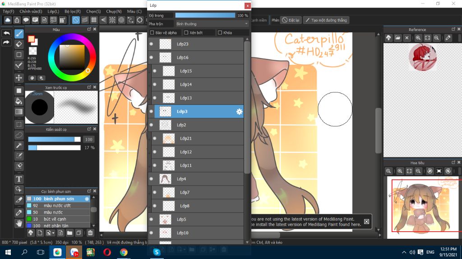Image resolution: width=462 pixels, height=259 pixels.
Task: Open Windows Start menu
Action: (x=8, y=252)
